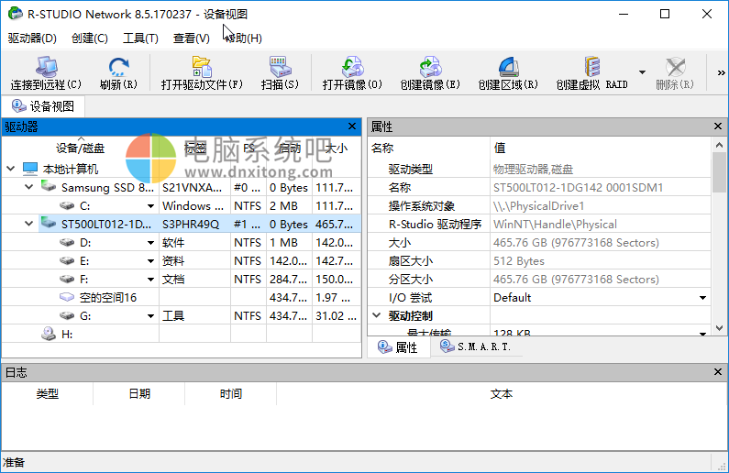Click the Local Computer monitor icon
This screenshot has height=473, width=729.
point(30,168)
